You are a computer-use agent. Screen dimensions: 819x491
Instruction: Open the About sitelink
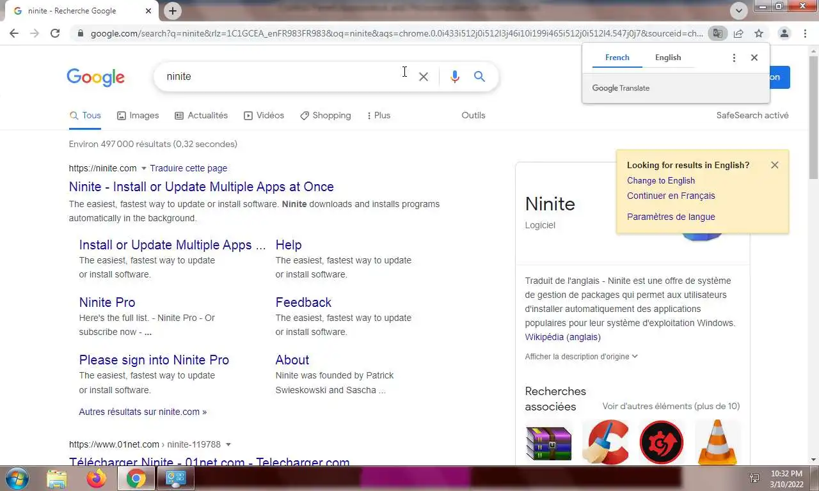point(292,360)
